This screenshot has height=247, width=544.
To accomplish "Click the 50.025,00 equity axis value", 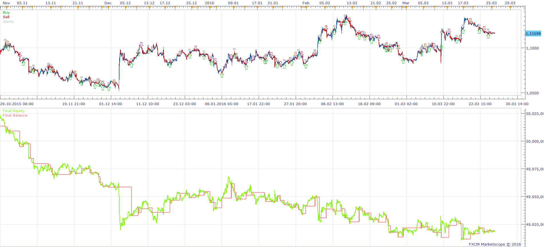I will 535,114.
